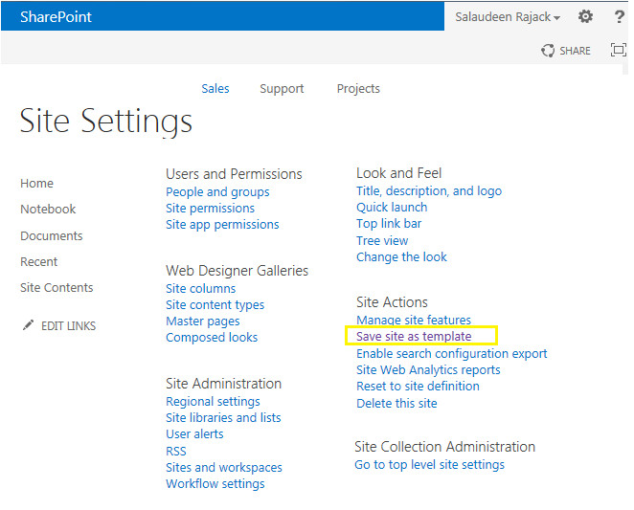Click Delete this site

pyautogui.click(x=396, y=404)
